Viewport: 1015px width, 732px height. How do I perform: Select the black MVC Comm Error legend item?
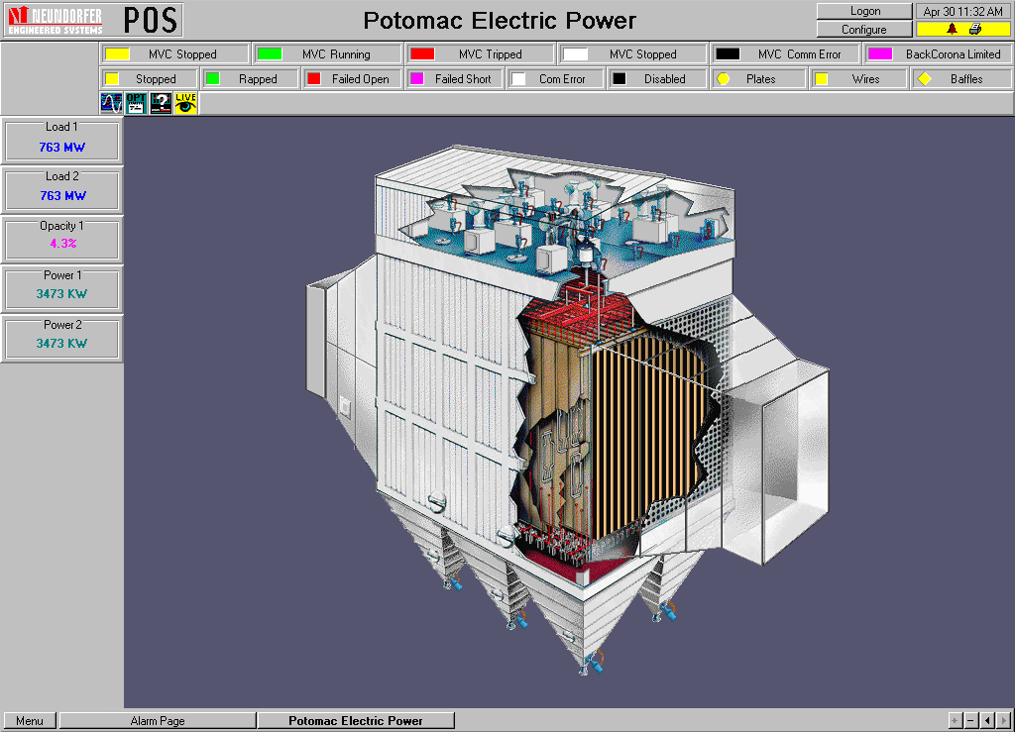point(785,54)
